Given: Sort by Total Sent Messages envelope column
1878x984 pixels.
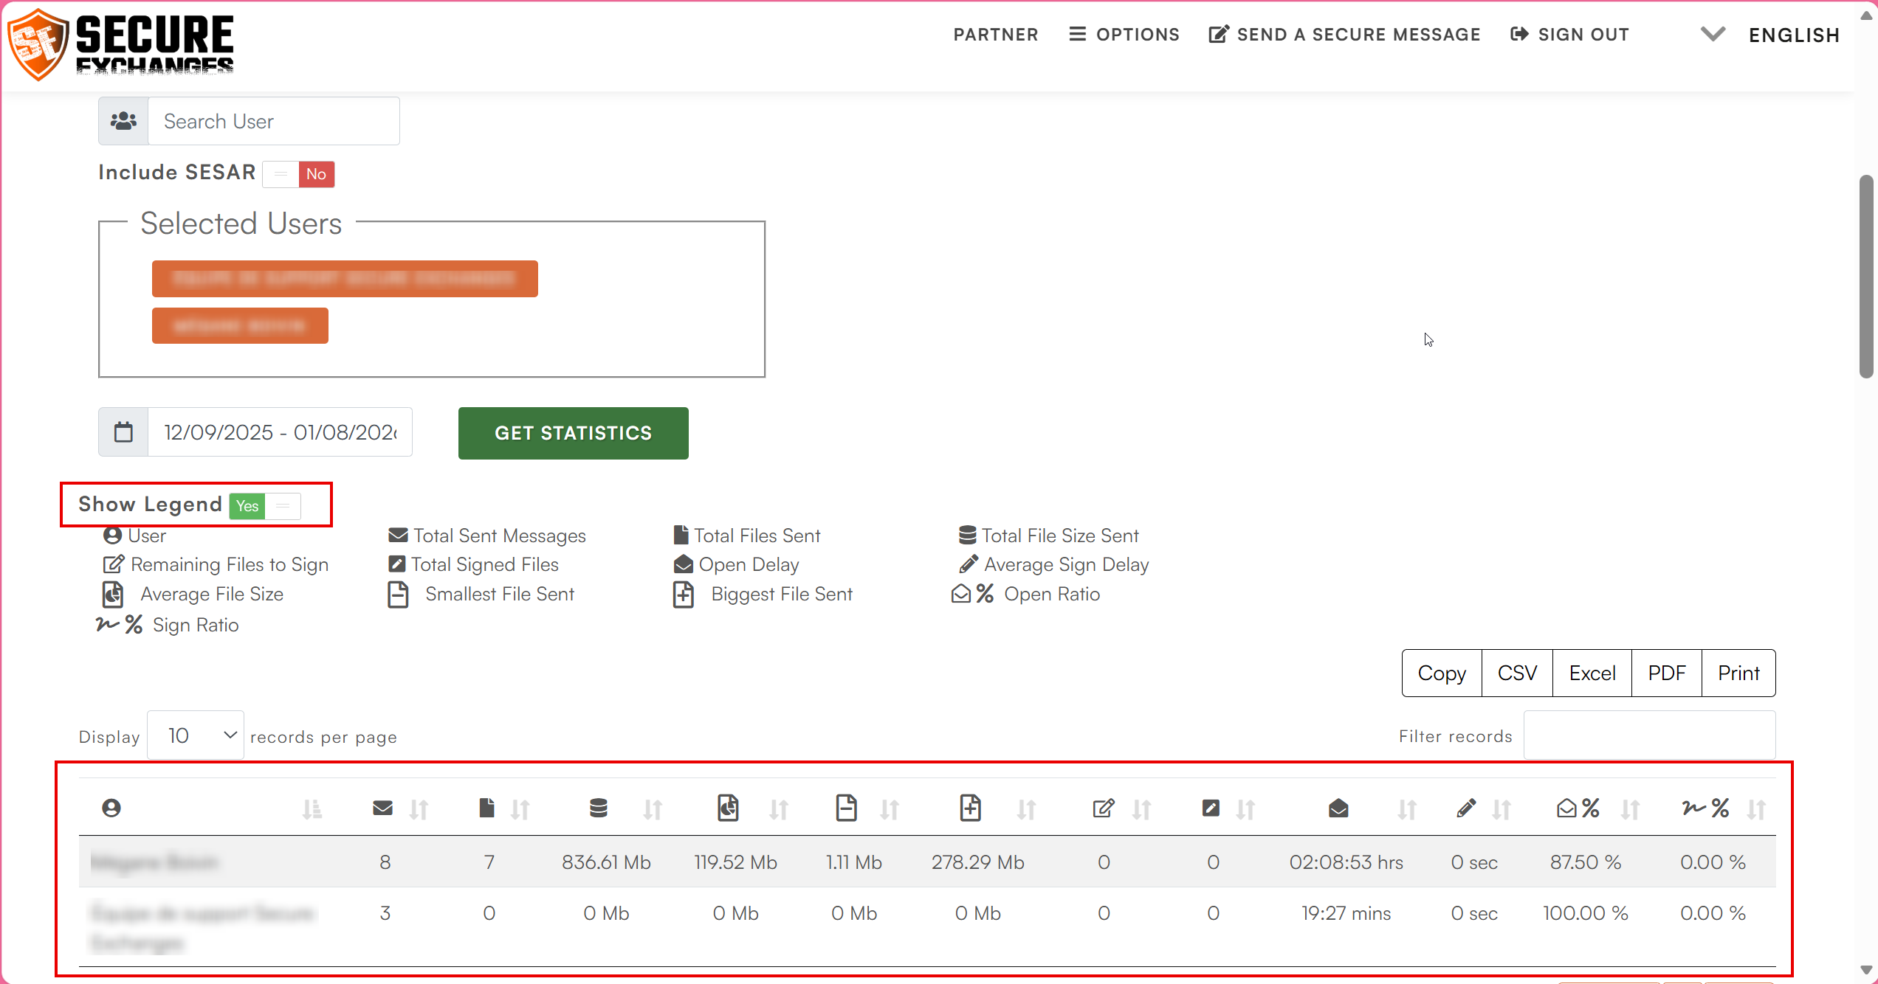Looking at the screenshot, I should [383, 808].
